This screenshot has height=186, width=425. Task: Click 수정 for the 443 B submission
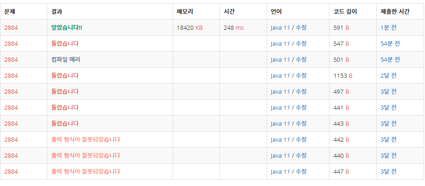point(301,124)
